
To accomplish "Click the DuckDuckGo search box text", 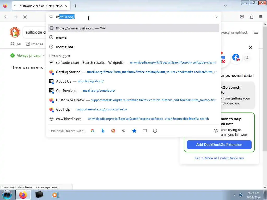I will click(36, 32).
